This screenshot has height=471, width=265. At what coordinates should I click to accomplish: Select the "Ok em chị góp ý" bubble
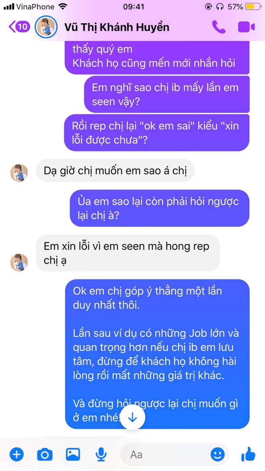point(157,354)
